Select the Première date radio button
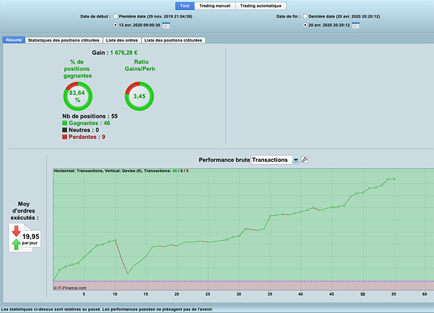 tap(116, 17)
